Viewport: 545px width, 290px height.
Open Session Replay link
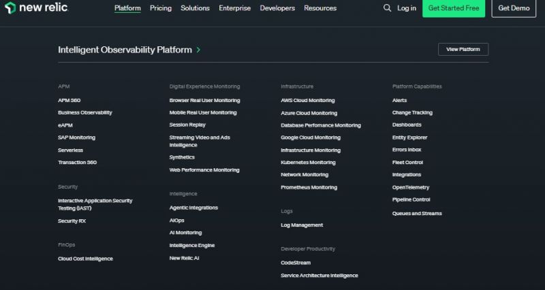pos(187,125)
